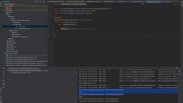
Task: Switch to QuickSort.java tab
Action: coord(122,1)
